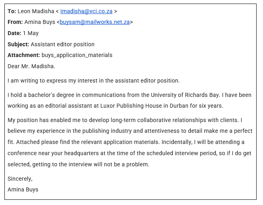Click the "Sincerely," closing line
The height and width of the screenshot is (205, 263).
pos(20,179)
